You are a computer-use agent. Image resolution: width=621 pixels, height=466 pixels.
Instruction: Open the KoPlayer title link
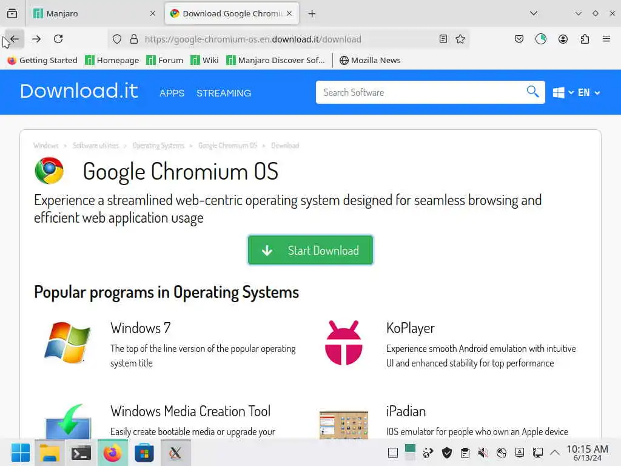(411, 328)
